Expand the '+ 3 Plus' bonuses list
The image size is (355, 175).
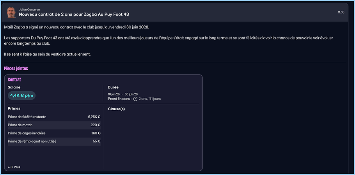(14, 167)
